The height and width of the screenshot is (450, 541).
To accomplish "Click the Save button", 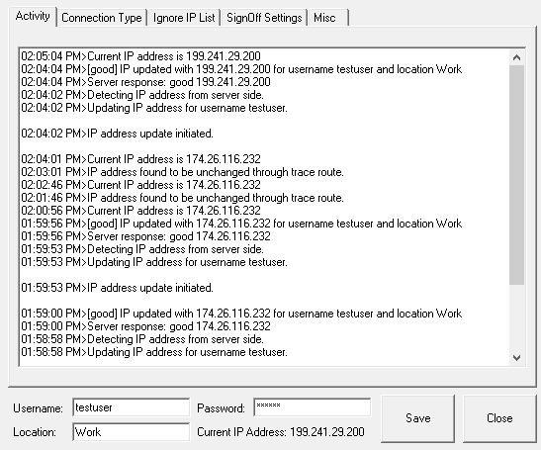I will 417,418.
